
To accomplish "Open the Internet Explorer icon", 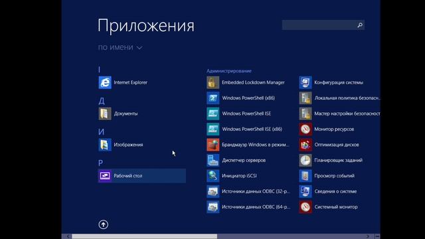I will tap(105, 82).
